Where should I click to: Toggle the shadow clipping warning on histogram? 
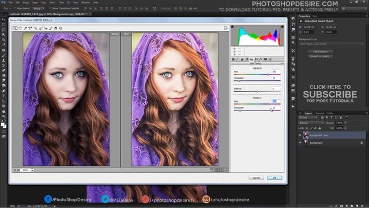[232, 27]
